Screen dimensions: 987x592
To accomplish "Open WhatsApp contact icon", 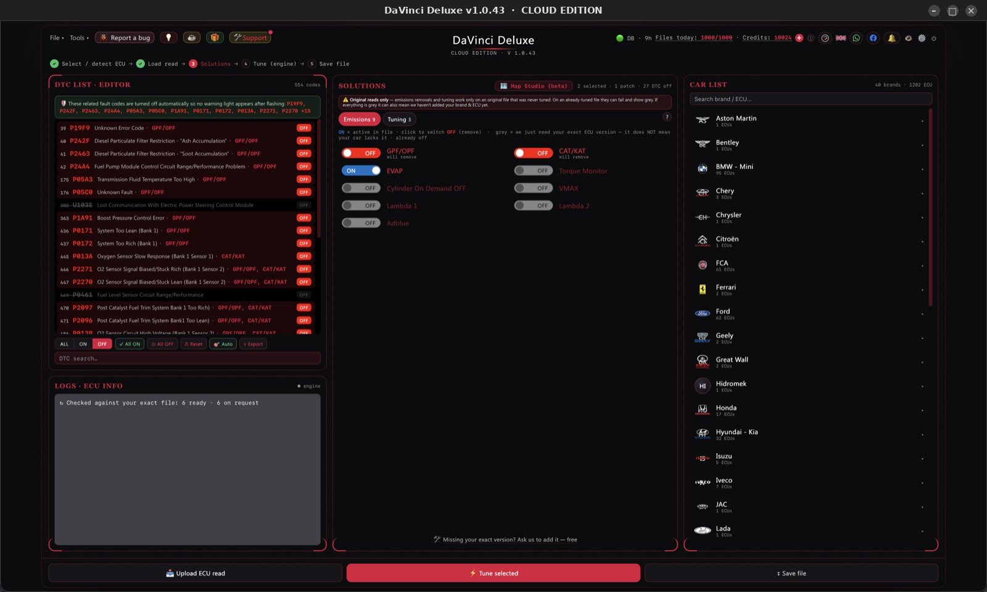I will 856,38.
